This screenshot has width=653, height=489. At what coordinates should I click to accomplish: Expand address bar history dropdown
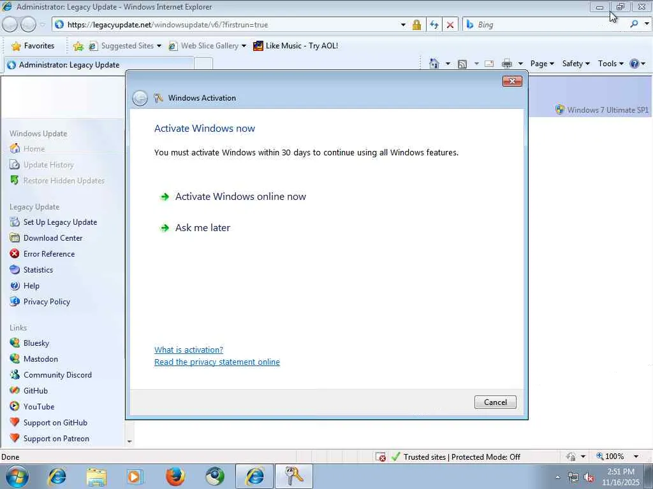(x=403, y=25)
